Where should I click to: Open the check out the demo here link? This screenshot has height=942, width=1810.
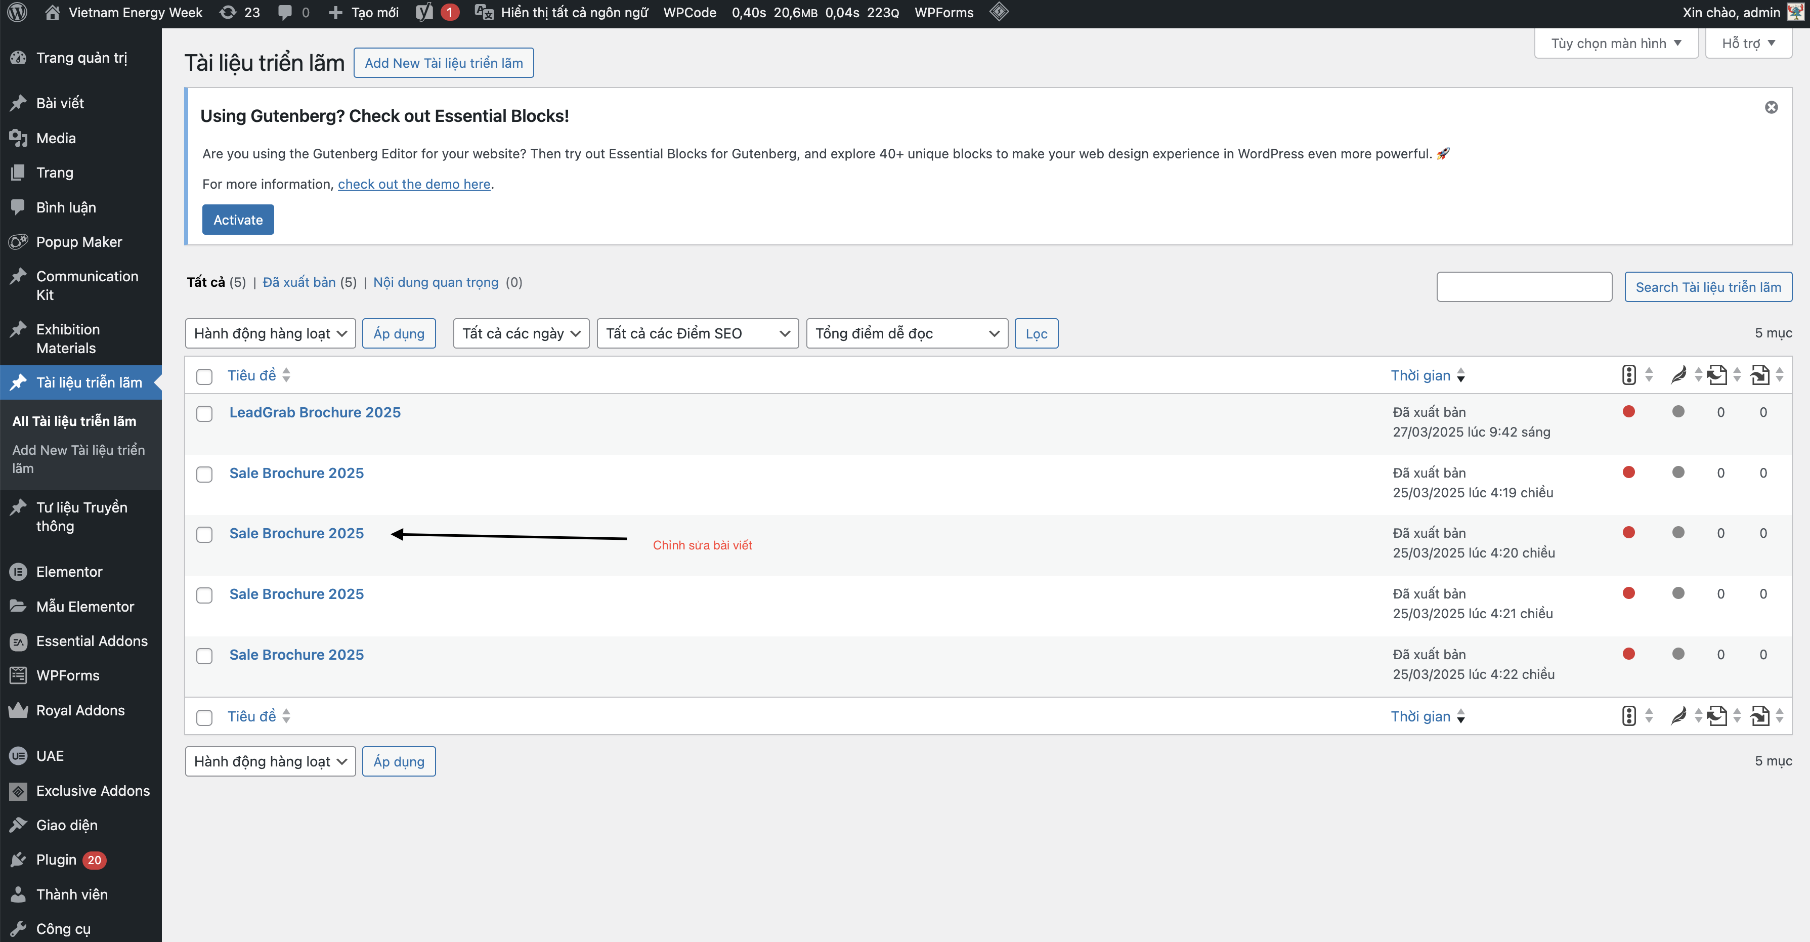pyautogui.click(x=414, y=184)
